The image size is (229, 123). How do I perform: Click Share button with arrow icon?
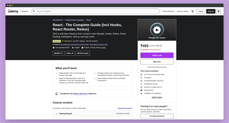[x=70, y=53]
